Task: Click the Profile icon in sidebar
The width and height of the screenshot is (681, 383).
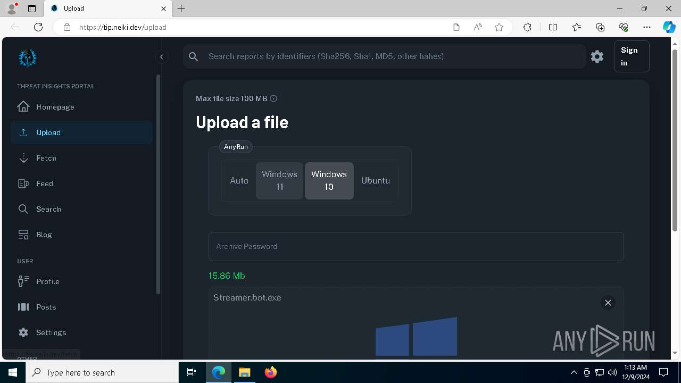Action: [x=23, y=281]
